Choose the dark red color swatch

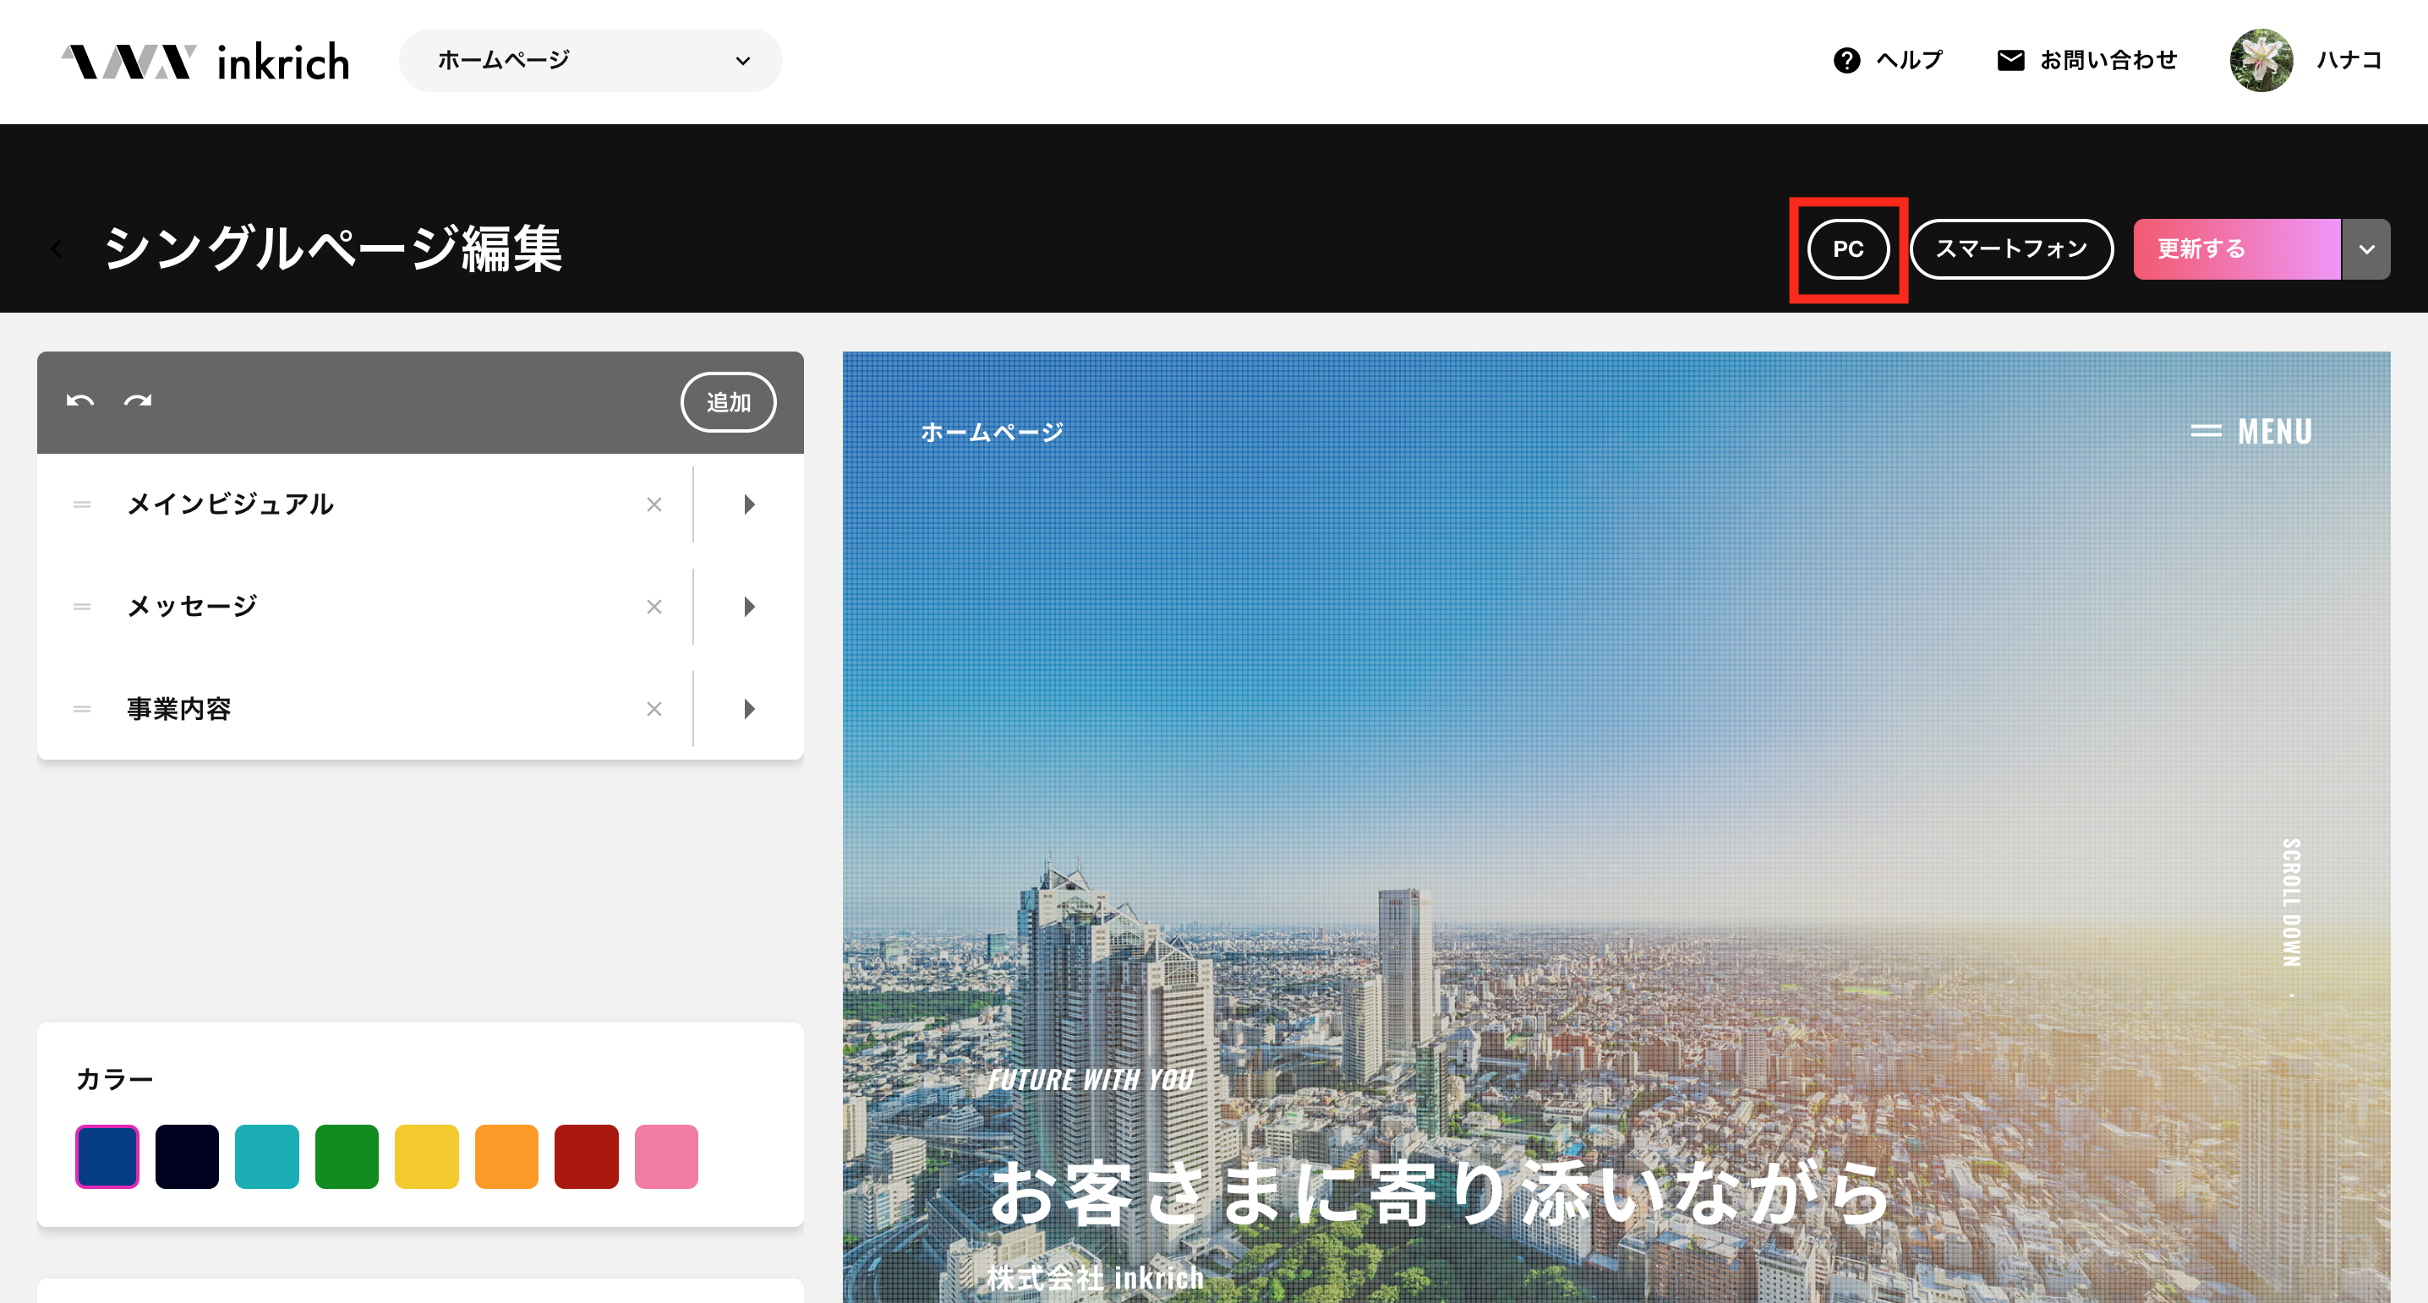[586, 1156]
